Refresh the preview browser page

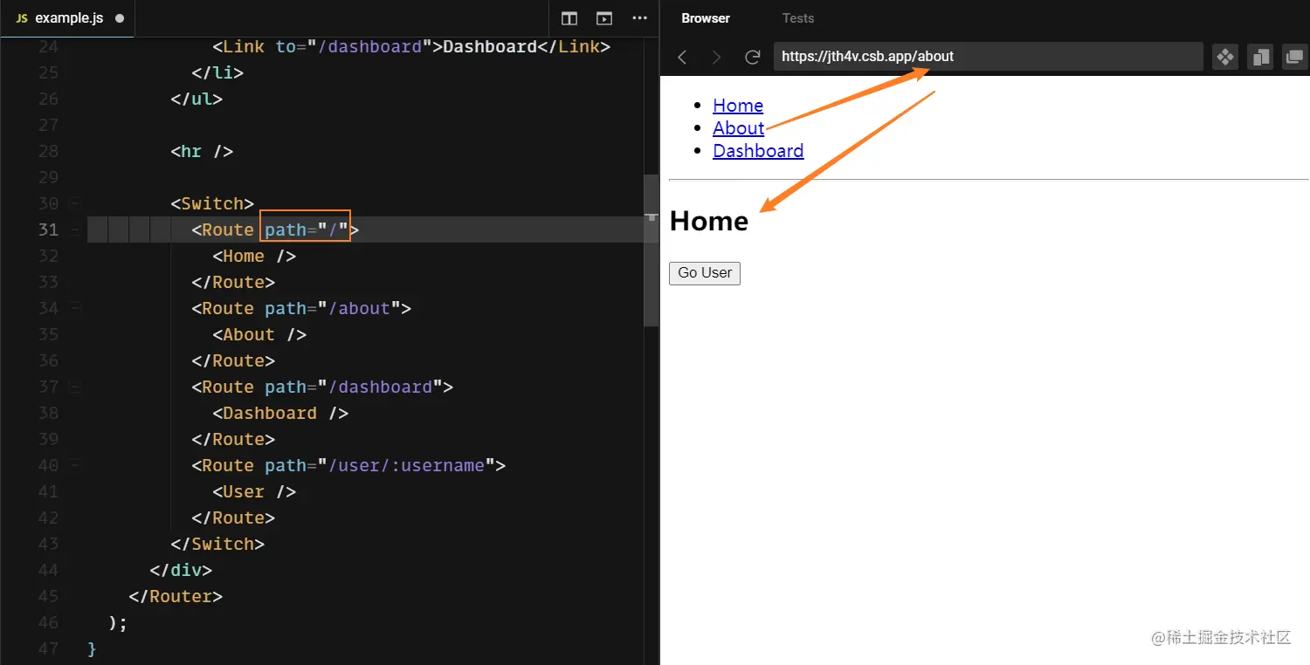click(x=752, y=57)
